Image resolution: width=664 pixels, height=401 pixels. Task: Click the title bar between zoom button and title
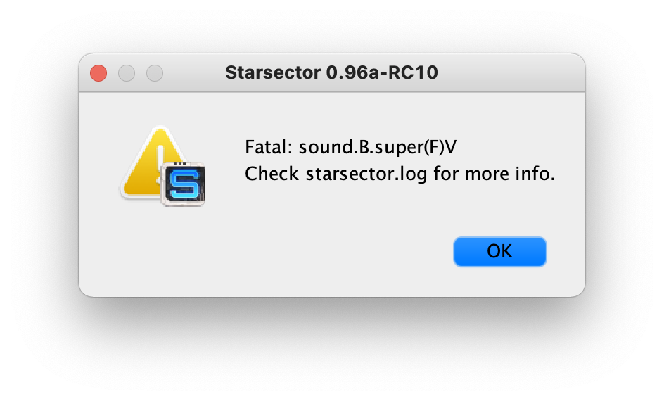pyautogui.click(x=194, y=73)
